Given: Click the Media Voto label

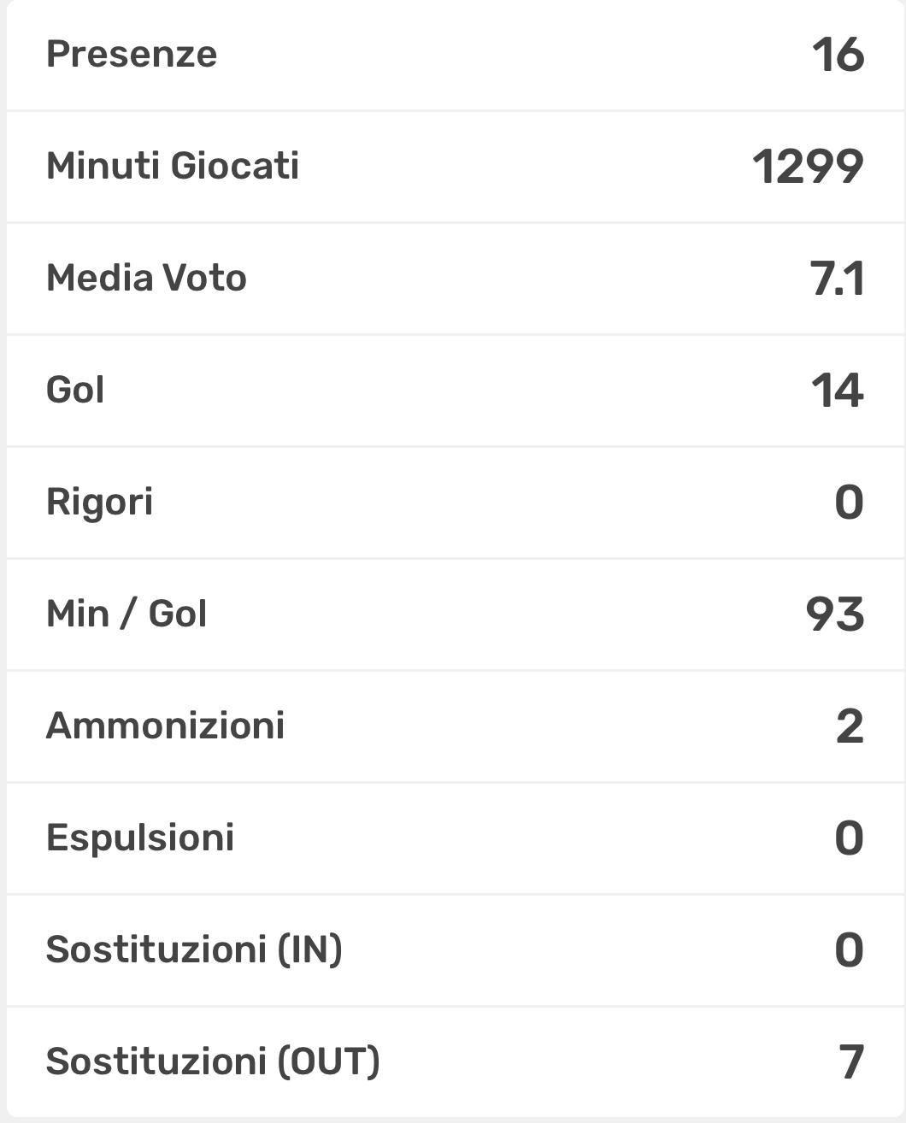Looking at the screenshot, I should click(x=146, y=279).
